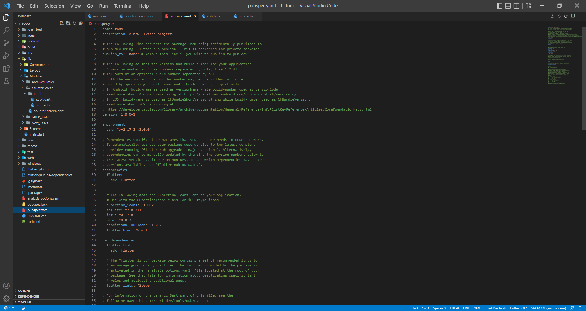The height and width of the screenshot is (311, 586).
Task: Change language mode from YAML
Action: 478,308
